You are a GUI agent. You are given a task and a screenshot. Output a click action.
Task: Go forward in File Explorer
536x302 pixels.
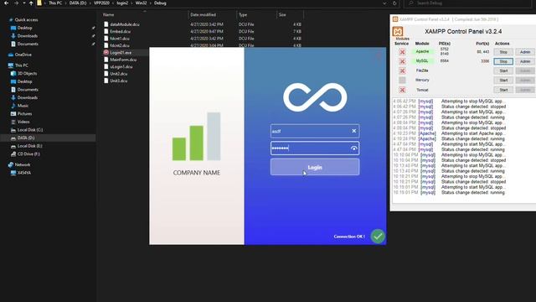[x=16, y=3]
